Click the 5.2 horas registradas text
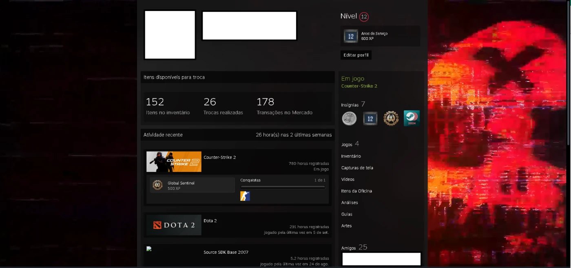 point(310,258)
